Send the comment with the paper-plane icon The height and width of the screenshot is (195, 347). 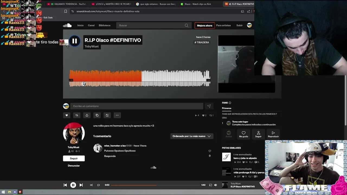pyautogui.click(x=209, y=106)
